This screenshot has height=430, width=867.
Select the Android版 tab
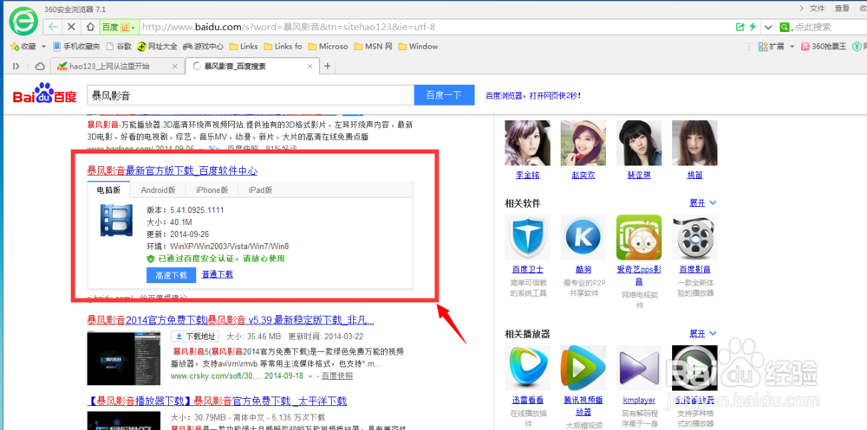point(158,189)
